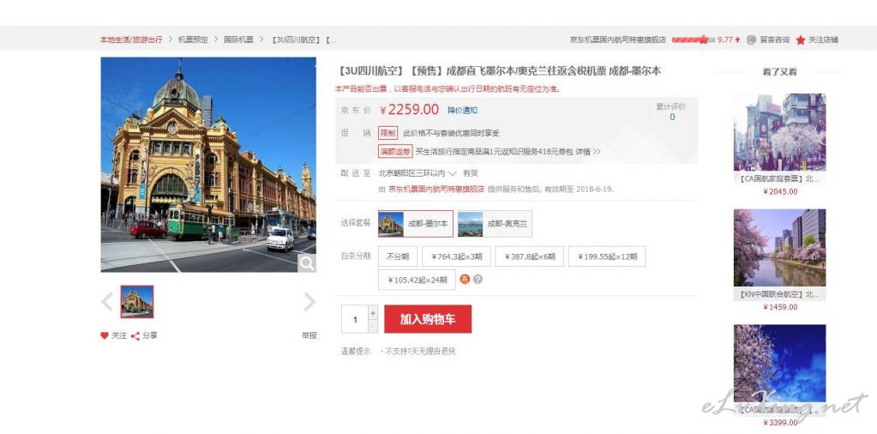Open delivery area dropdown 北京朝阳区三环以内
The width and height of the screenshot is (877, 434).
417,173
